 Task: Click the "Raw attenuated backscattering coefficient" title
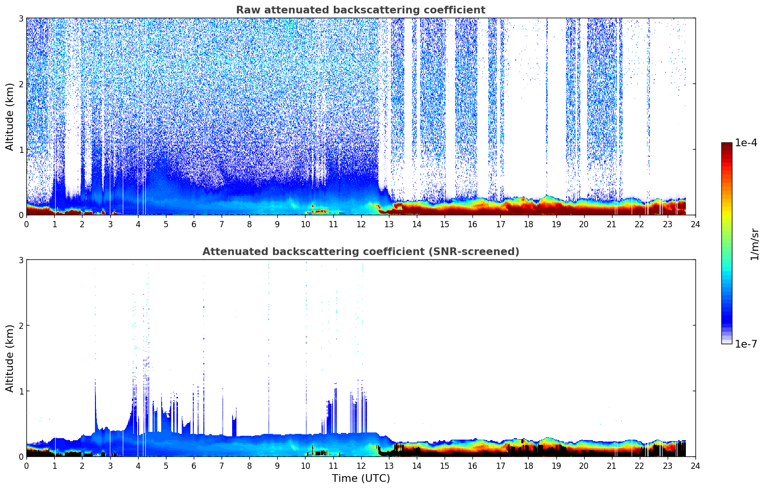(360, 10)
